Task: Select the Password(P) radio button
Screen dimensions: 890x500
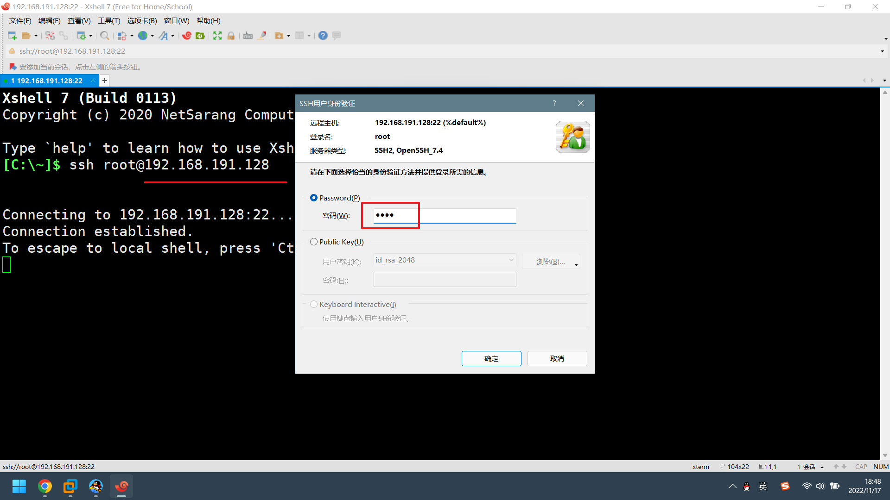Action: 312,197
